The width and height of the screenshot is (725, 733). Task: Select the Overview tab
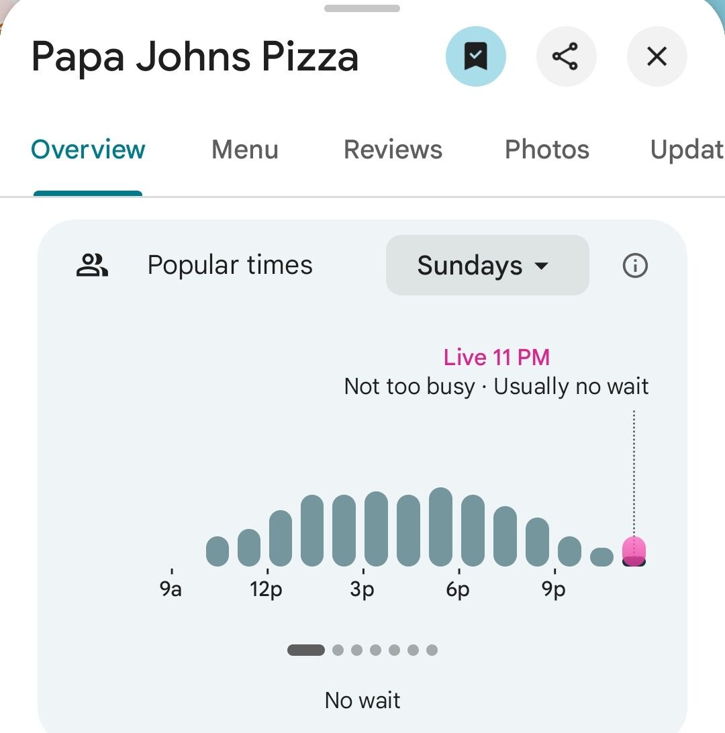point(88,150)
